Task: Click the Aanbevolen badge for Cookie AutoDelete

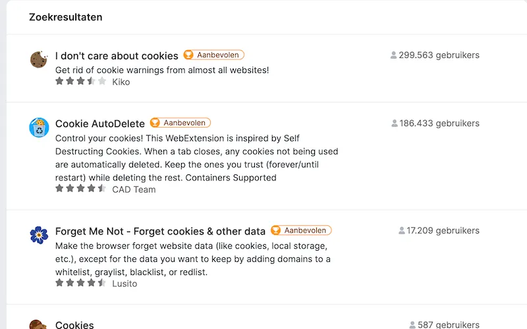Action: pyautogui.click(x=180, y=123)
